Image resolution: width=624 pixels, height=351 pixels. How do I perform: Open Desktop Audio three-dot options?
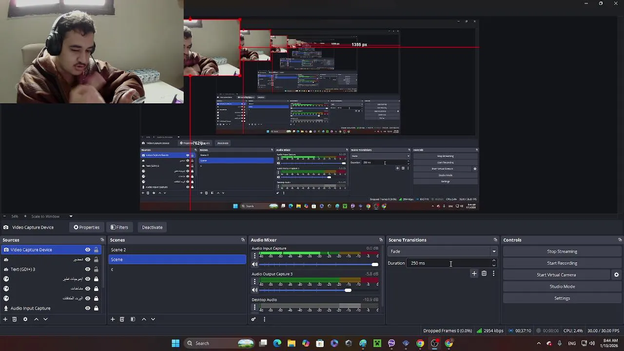(254, 307)
